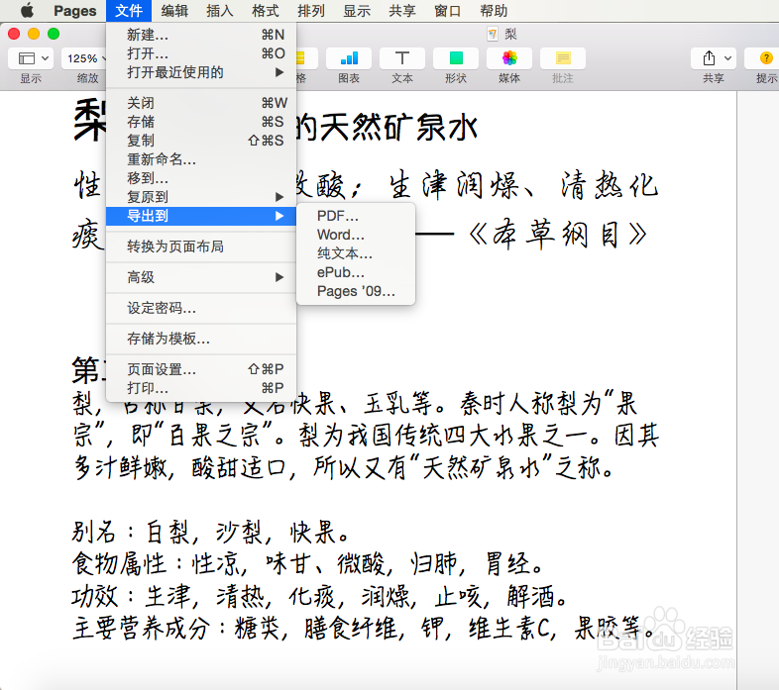779x690 pixels.
Task: Choose 新建… from the file menu
Action: pyautogui.click(x=201, y=35)
